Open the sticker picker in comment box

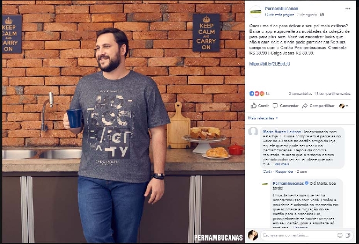[x=348, y=235]
